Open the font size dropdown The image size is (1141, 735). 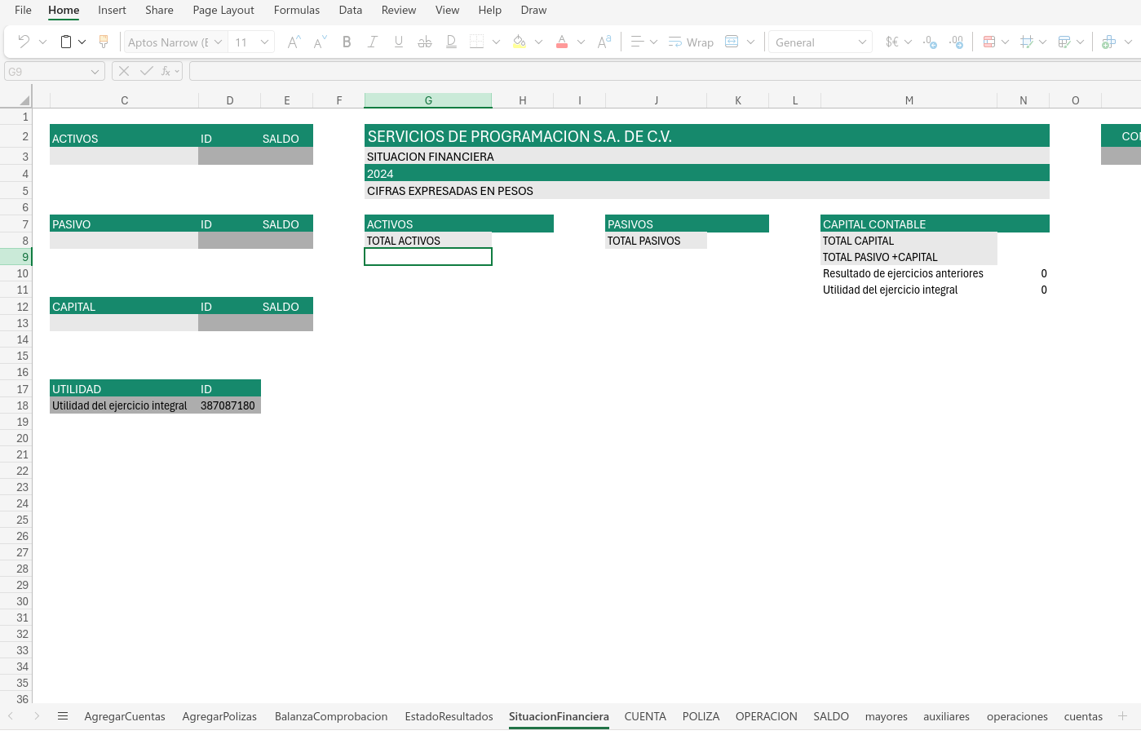[264, 42]
